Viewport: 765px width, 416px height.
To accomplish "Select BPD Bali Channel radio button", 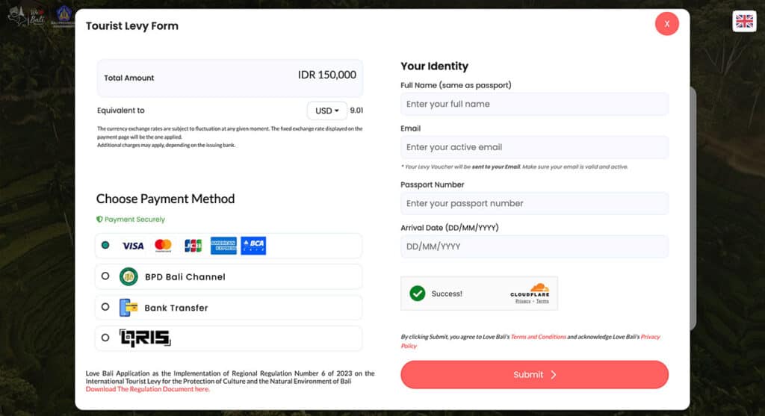I will pyautogui.click(x=105, y=276).
